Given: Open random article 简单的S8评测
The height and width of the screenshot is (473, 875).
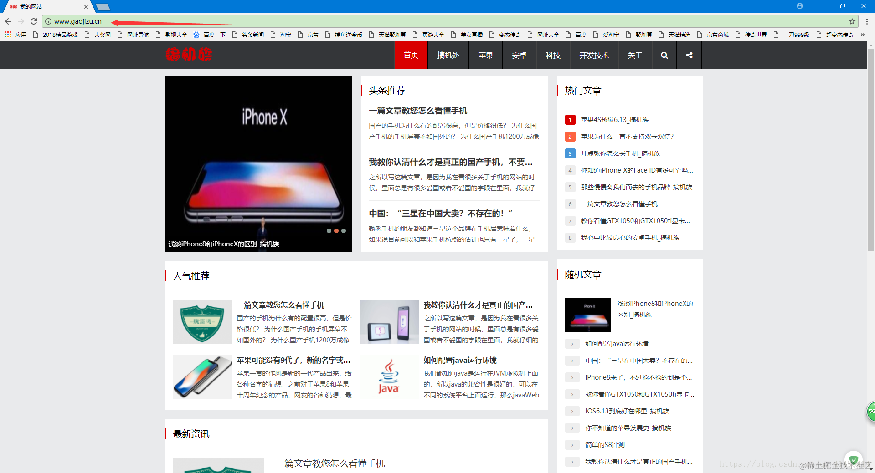Looking at the screenshot, I should click(x=605, y=445).
